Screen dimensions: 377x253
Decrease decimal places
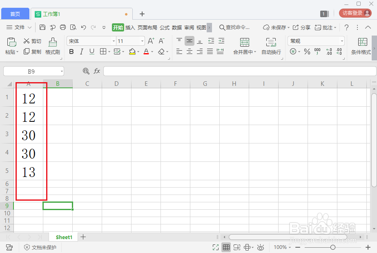click(339, 51)
